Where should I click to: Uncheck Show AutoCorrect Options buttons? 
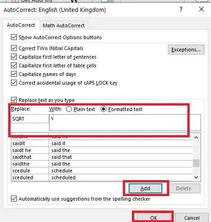click(14, 37)
